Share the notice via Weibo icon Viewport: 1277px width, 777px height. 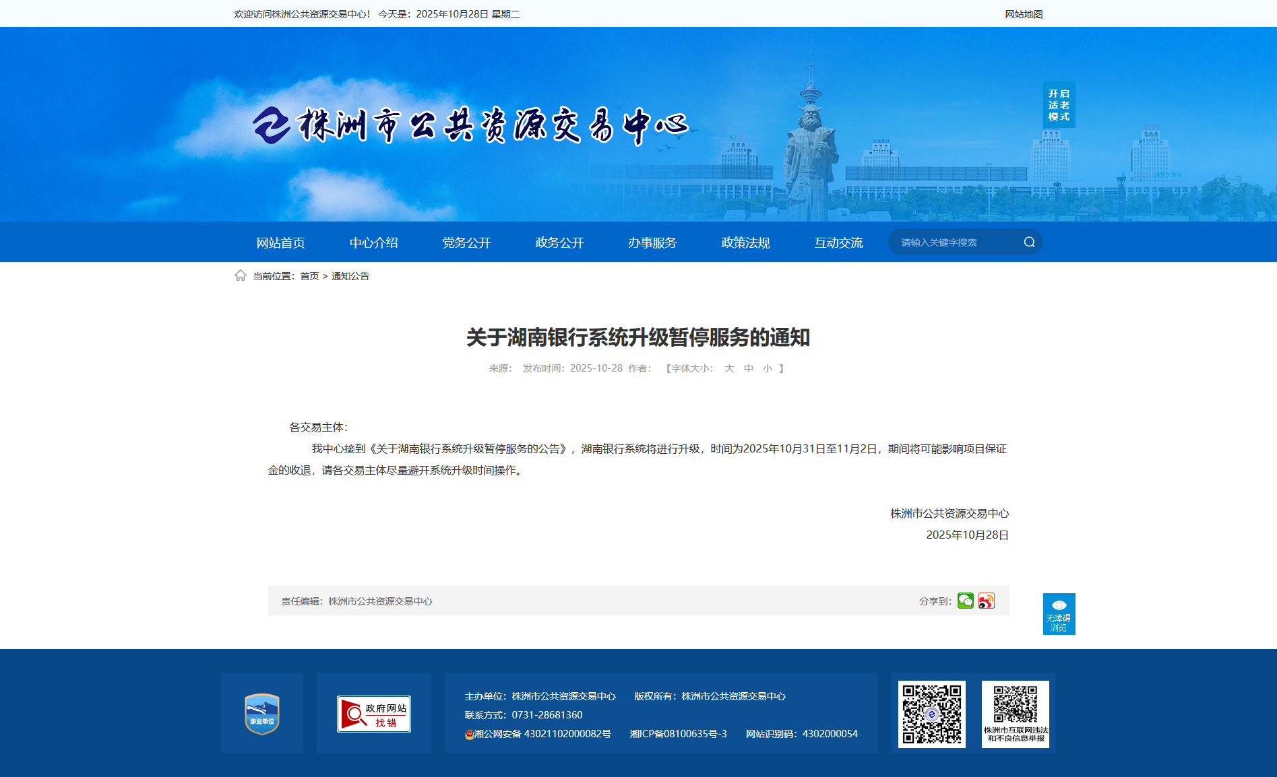(x=987, y=601)
